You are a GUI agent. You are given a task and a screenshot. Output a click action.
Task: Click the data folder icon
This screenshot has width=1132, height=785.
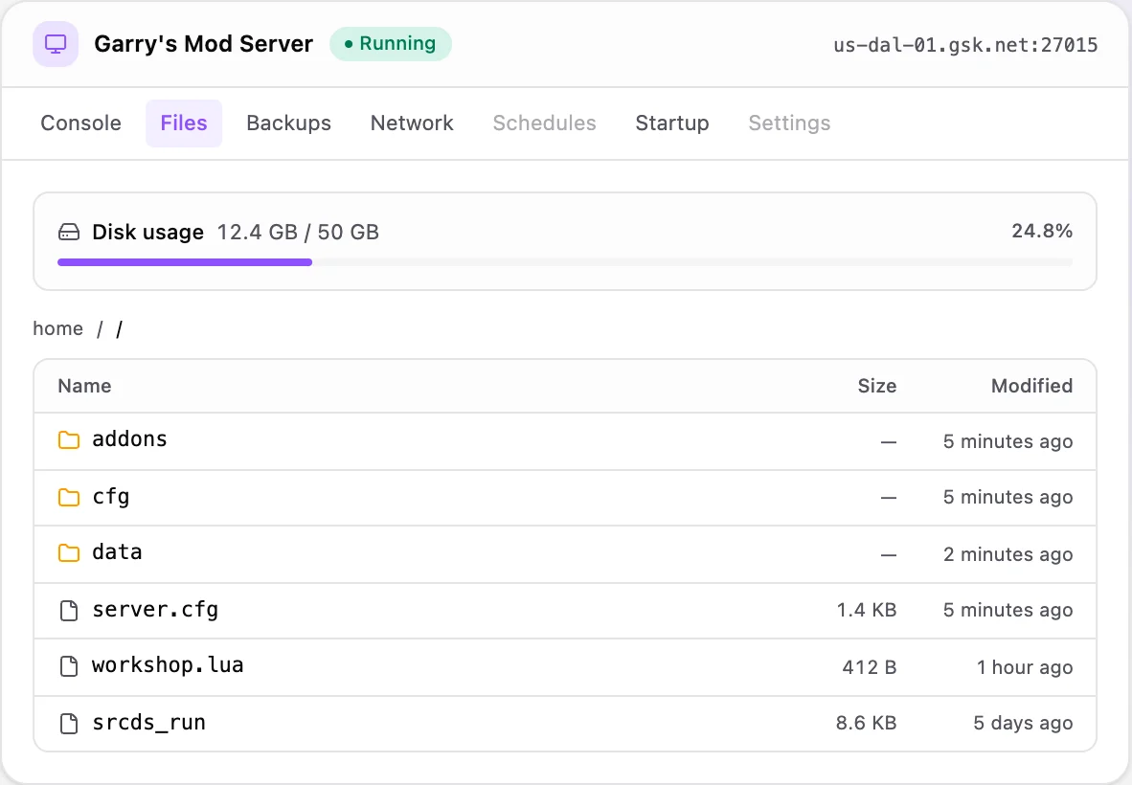pos(69,552)
